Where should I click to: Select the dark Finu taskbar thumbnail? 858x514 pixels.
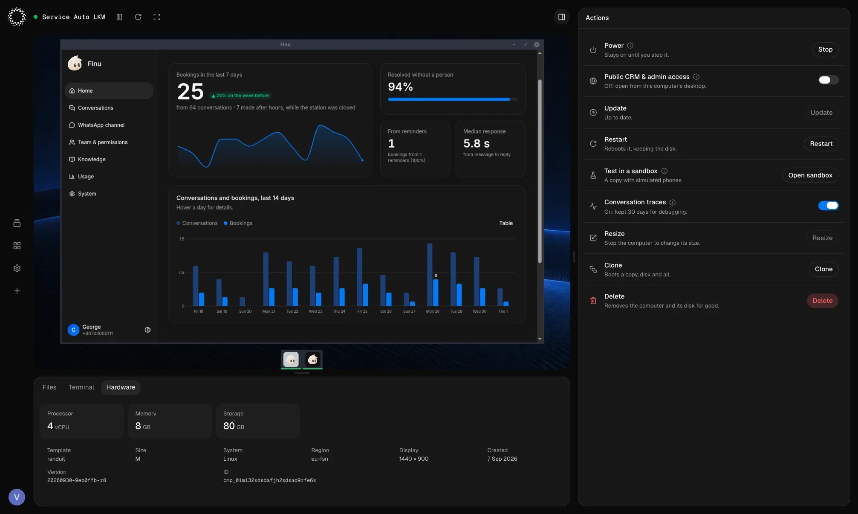click(x=313, y=360)
